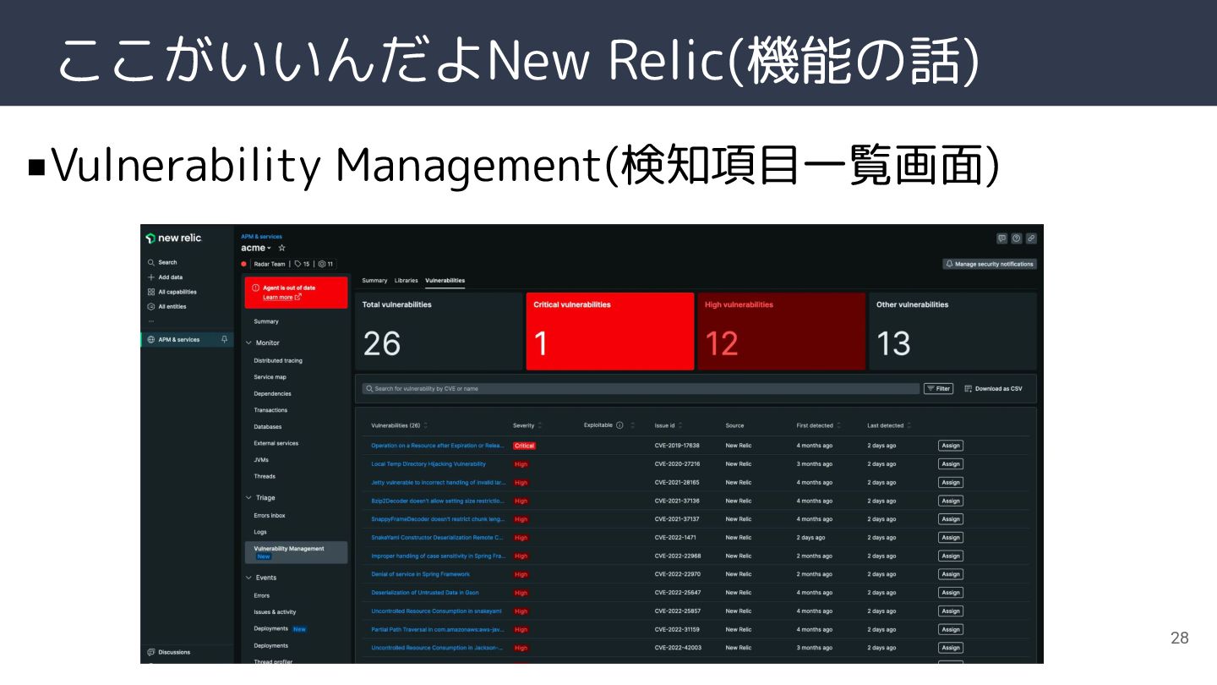Copy permalink with the link icon

1031,238
